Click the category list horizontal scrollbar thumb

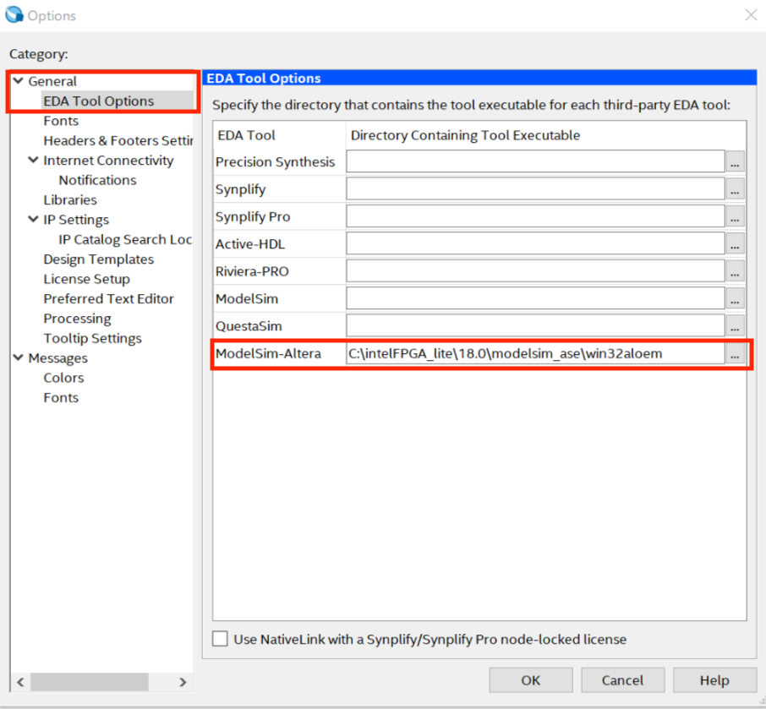click(x=89, y=682)
